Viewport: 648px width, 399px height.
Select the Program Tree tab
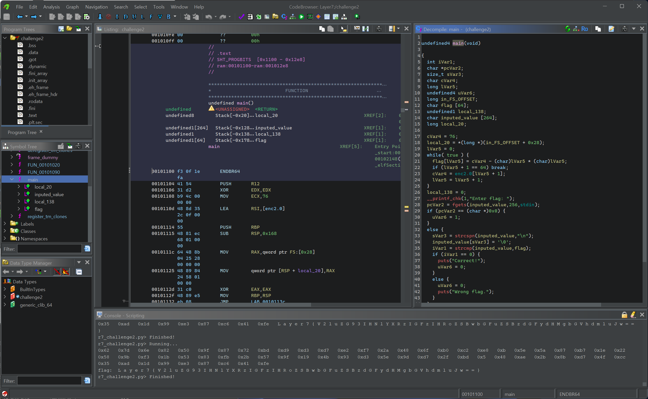pyautogui.click(x=22, y=132)
